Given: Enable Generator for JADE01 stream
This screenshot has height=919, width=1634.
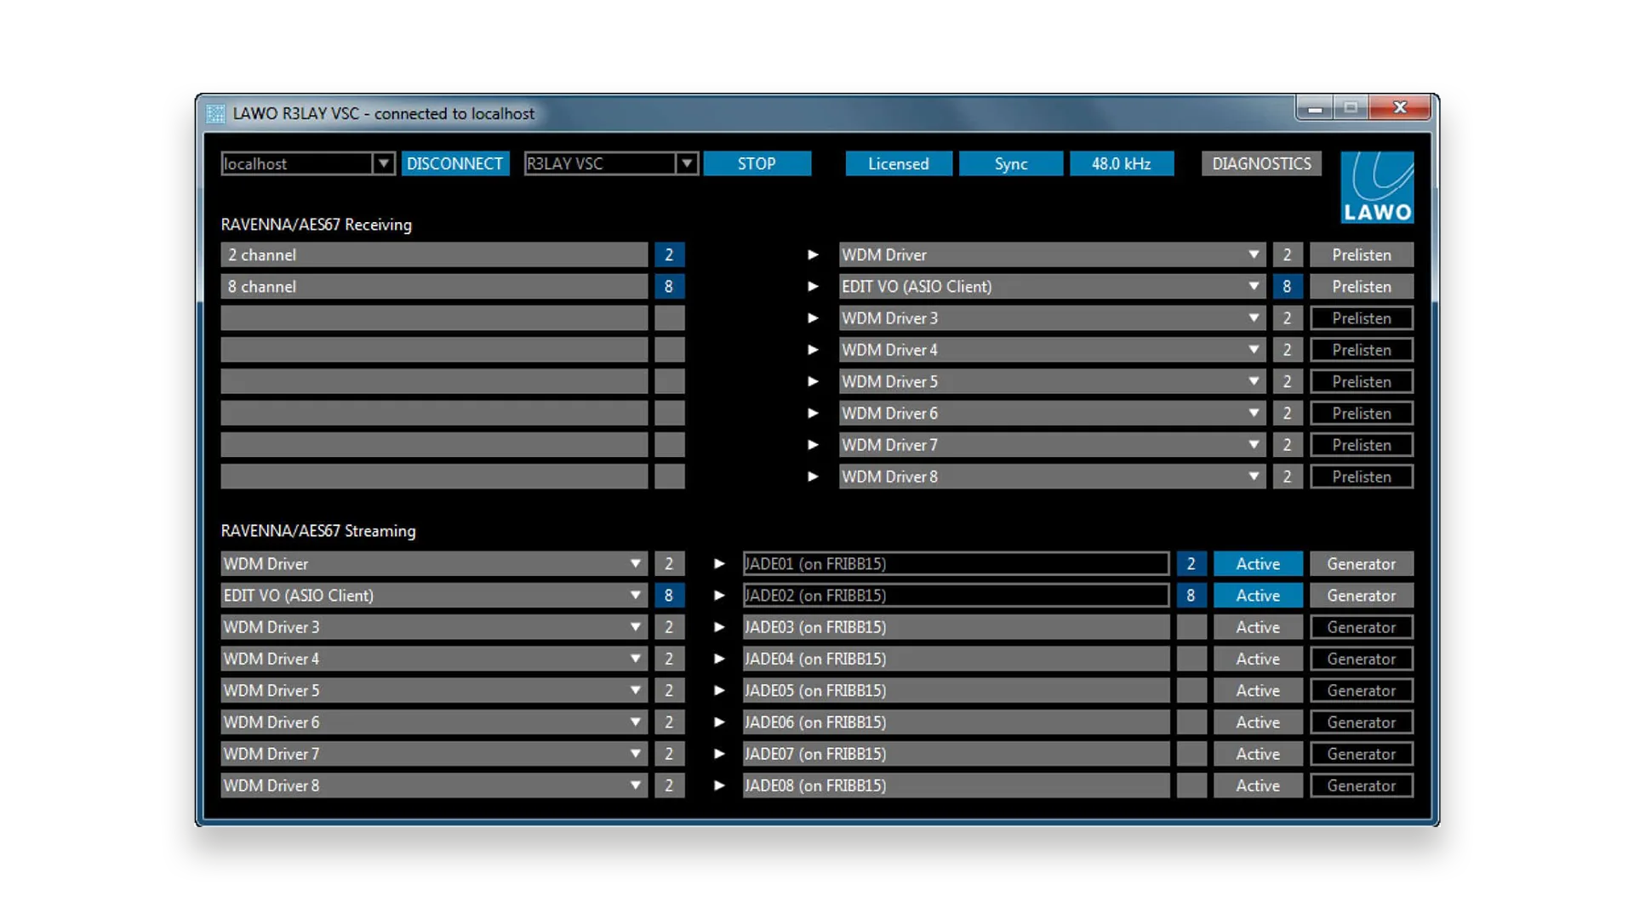Looking at the screenshot, I should click(1362, 563).
